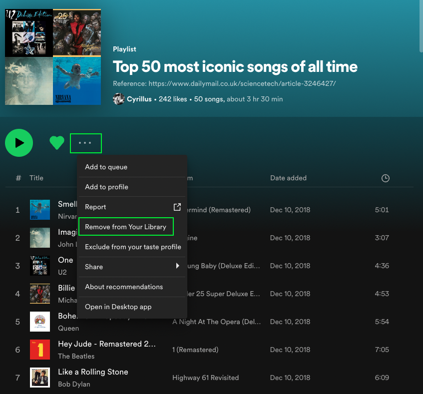The width and height of the screenshot is (423, 394).
Task: Click the external link icon beside Report
Action: [177, 207]
